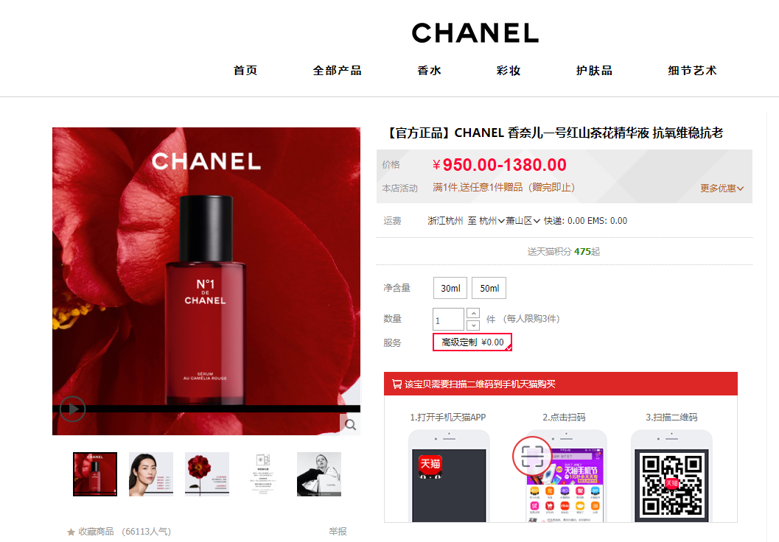Increase quantity with the up arrow
This screenshot has width=779, height=542.
point(473,314)
